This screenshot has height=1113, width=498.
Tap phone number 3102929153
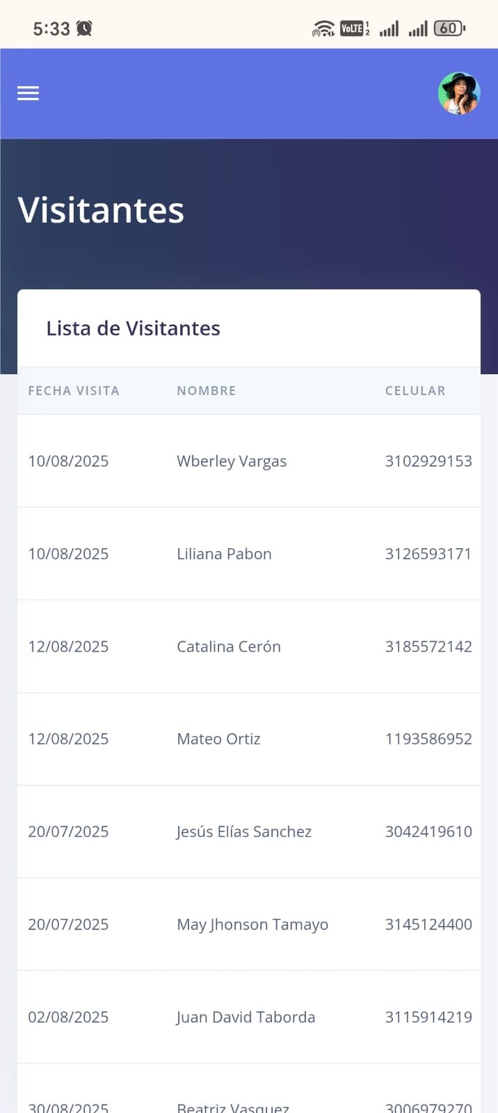[x=428, y=461]
